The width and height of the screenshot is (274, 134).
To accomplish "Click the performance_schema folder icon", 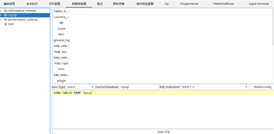I will coord(6,20).
